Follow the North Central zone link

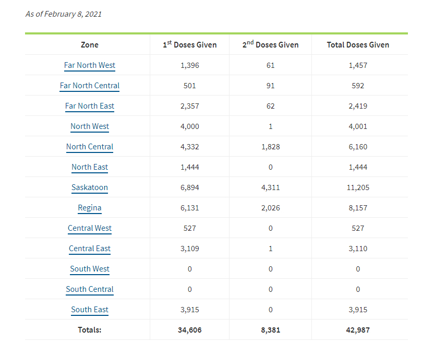[x=90, y=147]
